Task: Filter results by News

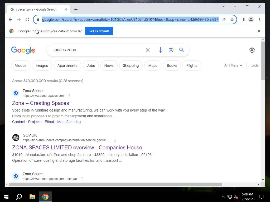Action: coord(109,65)
